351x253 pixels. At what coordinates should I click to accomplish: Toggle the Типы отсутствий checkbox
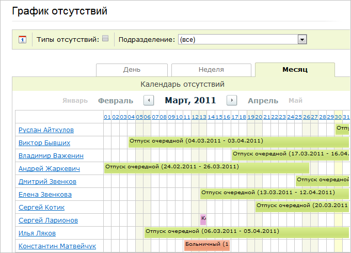tap(105, 38)
